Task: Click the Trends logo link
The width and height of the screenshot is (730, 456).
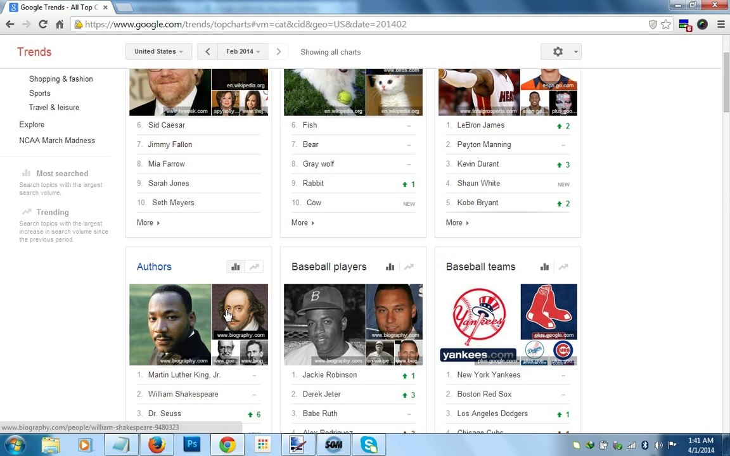Action: pyautogui.click(x=34, y=52)
